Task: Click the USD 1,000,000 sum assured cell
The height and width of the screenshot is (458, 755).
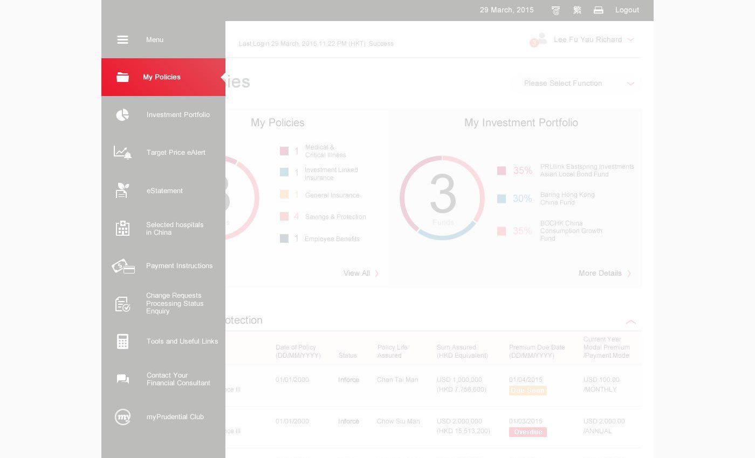Action: click(x=462, y=385)
